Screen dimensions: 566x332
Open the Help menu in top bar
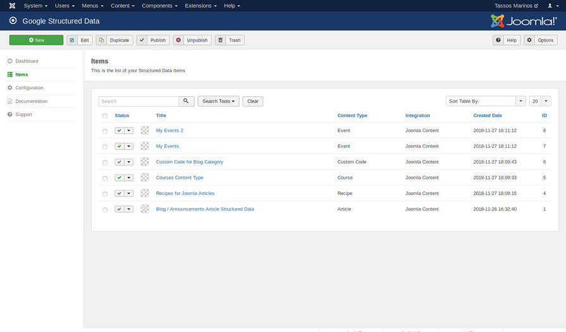(231, 6)
